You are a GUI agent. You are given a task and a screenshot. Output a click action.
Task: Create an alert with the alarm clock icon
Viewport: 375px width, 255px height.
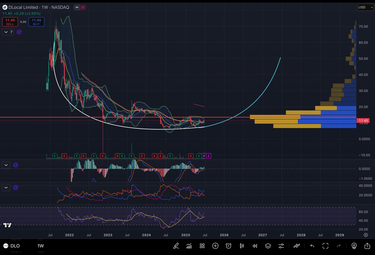tap(228, 246)
